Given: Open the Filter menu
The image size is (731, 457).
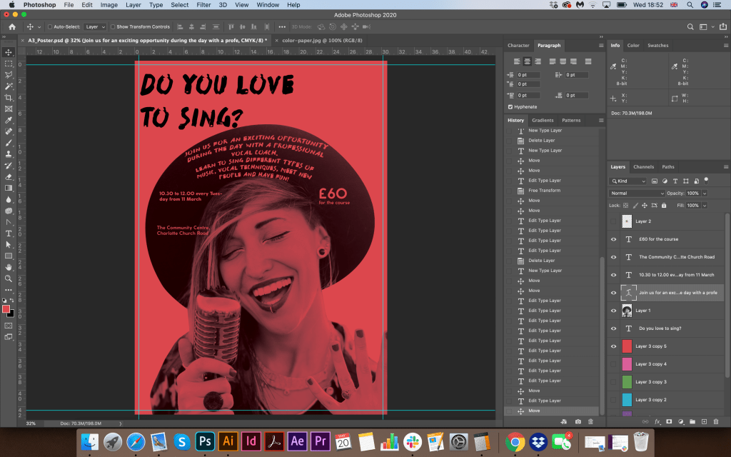Looking at the screenshot, I should (203, 5).
